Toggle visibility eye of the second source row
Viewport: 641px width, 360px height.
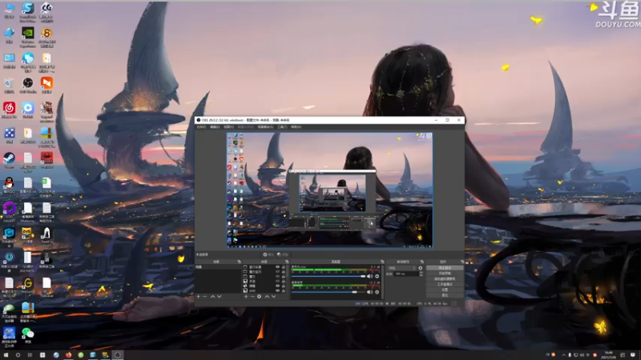coord(277,271)
